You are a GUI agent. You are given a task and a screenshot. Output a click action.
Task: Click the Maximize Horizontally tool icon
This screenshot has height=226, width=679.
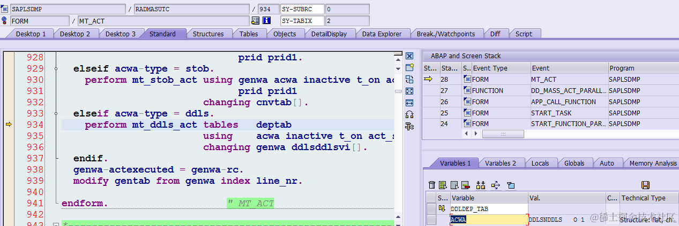tap(409, 103)
